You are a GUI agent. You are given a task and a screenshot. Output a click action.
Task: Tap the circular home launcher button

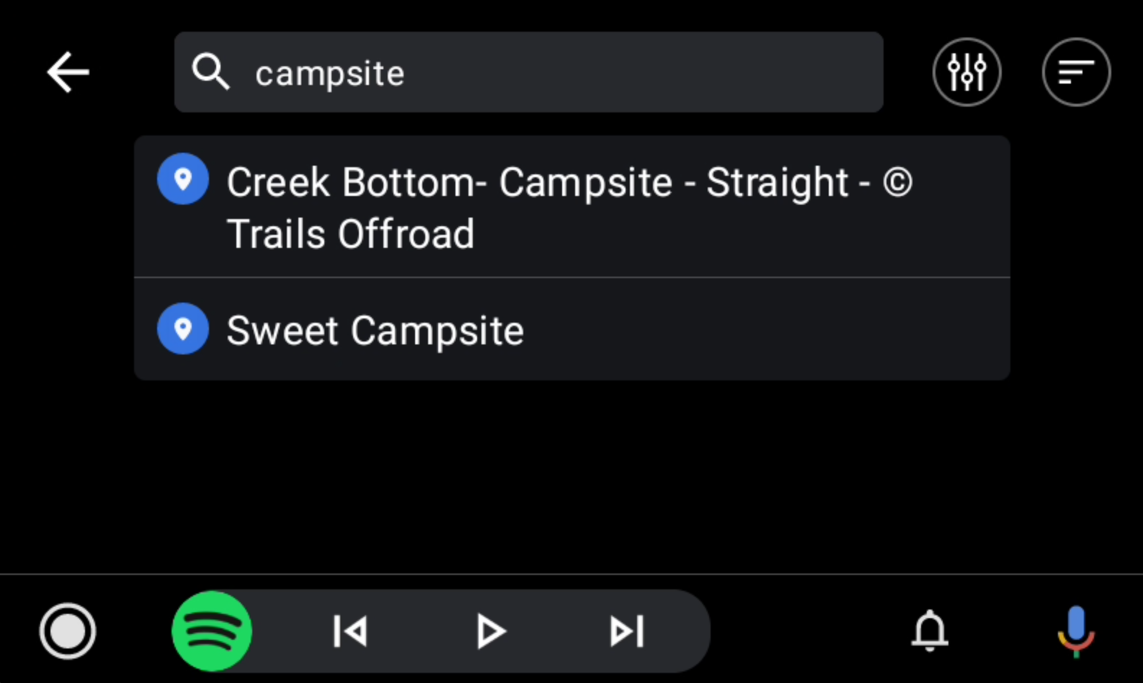68,631
